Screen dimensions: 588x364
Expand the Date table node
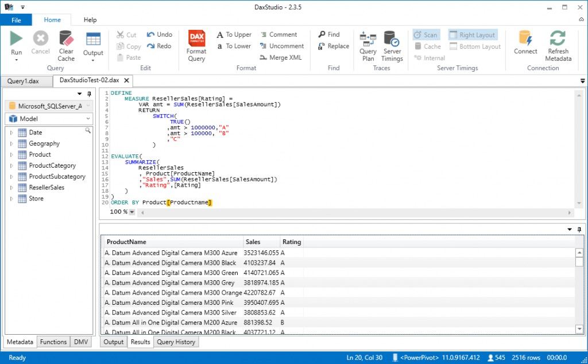pyautogui.click(x=11, y=133)
